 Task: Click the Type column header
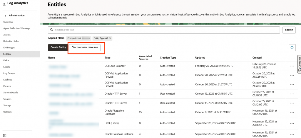tap(108, 58)
